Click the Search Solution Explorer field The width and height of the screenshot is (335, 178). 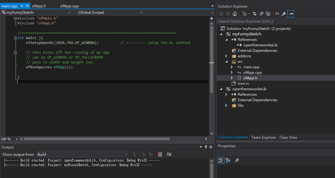(x=275, y=21)
